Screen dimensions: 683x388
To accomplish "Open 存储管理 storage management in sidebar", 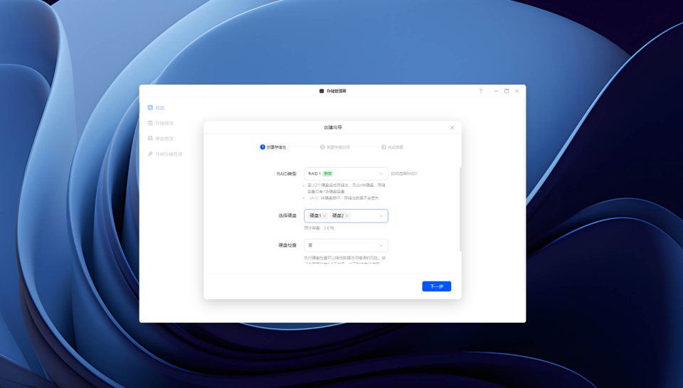I will click(x=160, y=123).
